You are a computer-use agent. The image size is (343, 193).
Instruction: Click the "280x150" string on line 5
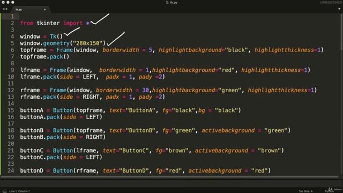[87, 43]
